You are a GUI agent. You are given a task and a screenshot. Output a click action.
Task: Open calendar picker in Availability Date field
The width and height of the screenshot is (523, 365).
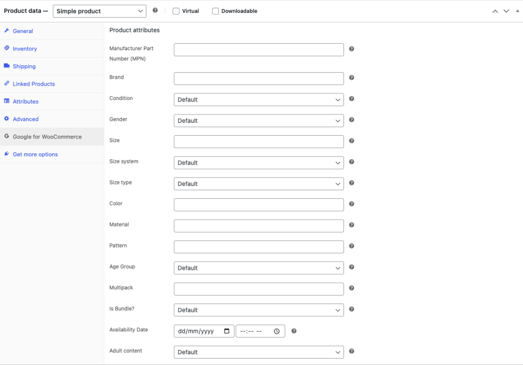click(x=227, y=331)
